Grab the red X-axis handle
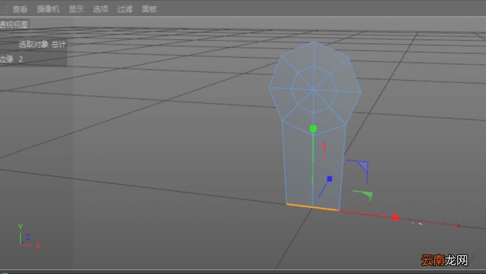Screen dimensions: 486x274 395,217
